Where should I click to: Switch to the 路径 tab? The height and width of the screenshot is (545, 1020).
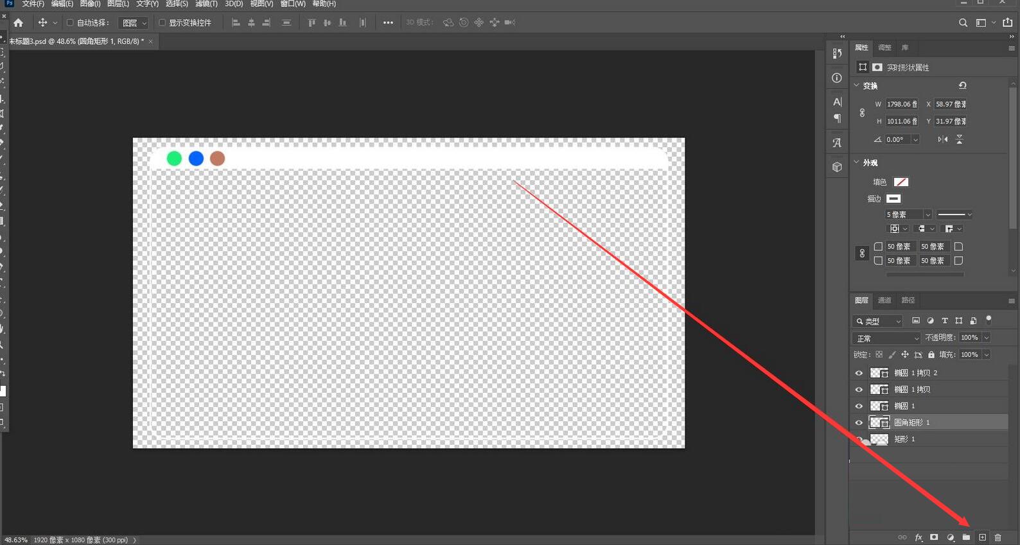[x=908, y=300]
